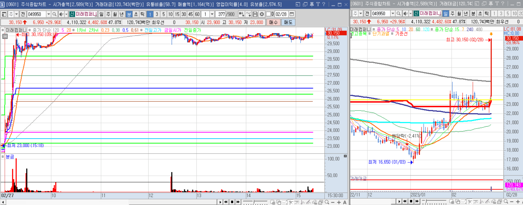
Task: Toggle the 미래컴퍼니 legend checkbox on left chart
Action: pyautogui.click(x=3, y=30)
